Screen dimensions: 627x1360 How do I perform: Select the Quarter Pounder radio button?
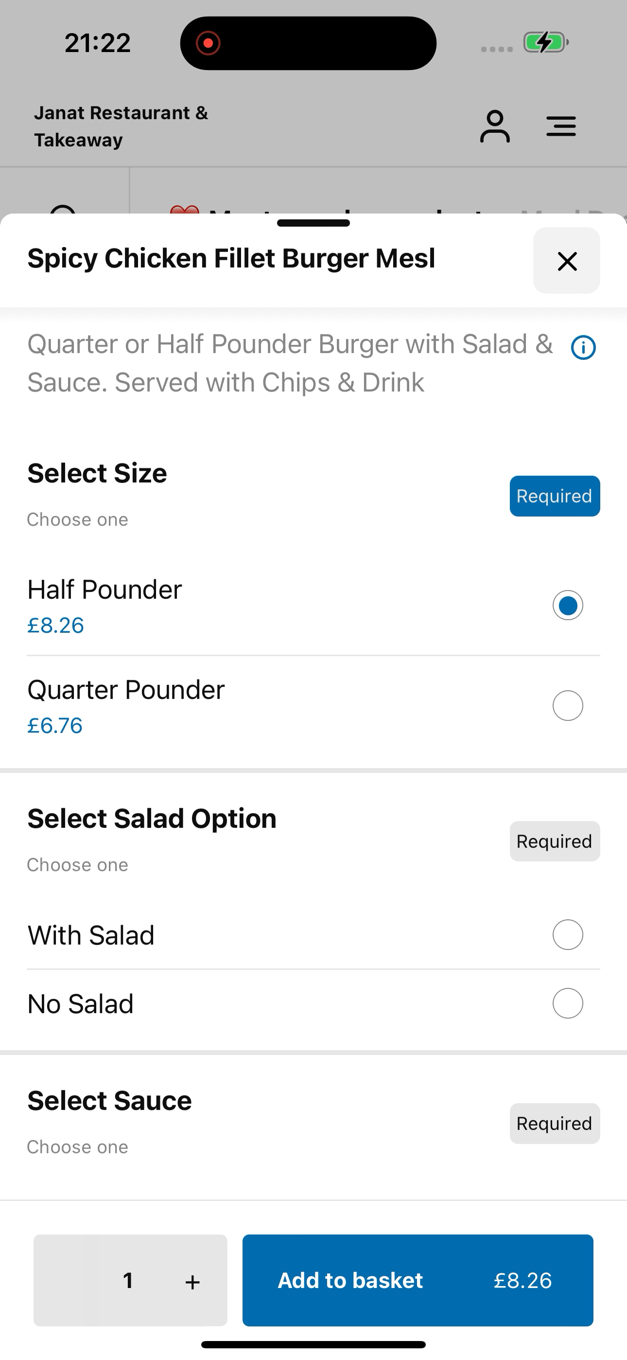point(568,705)
